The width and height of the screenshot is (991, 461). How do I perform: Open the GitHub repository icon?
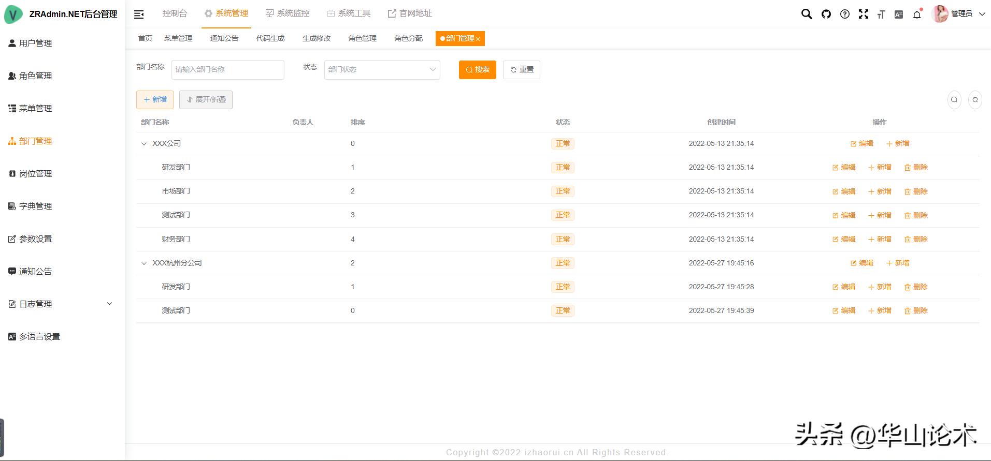[x=826, y=14]
